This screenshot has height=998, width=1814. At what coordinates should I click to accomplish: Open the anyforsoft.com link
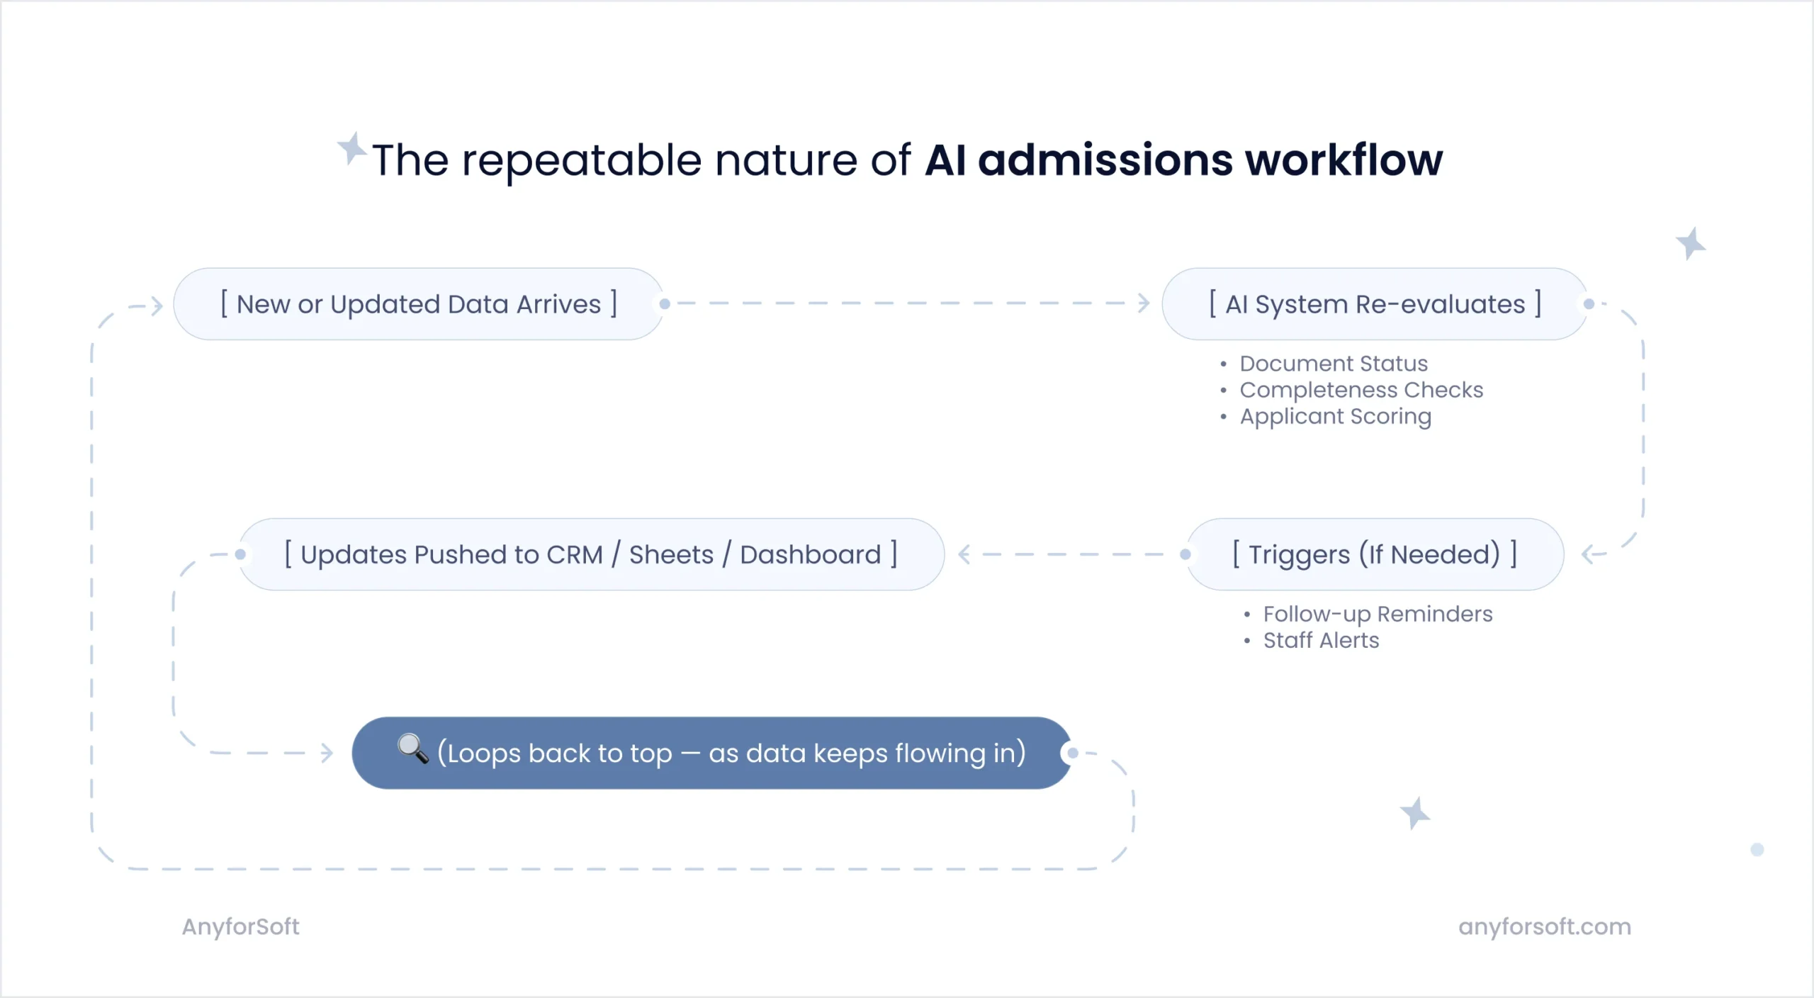tap(1545, 926)
